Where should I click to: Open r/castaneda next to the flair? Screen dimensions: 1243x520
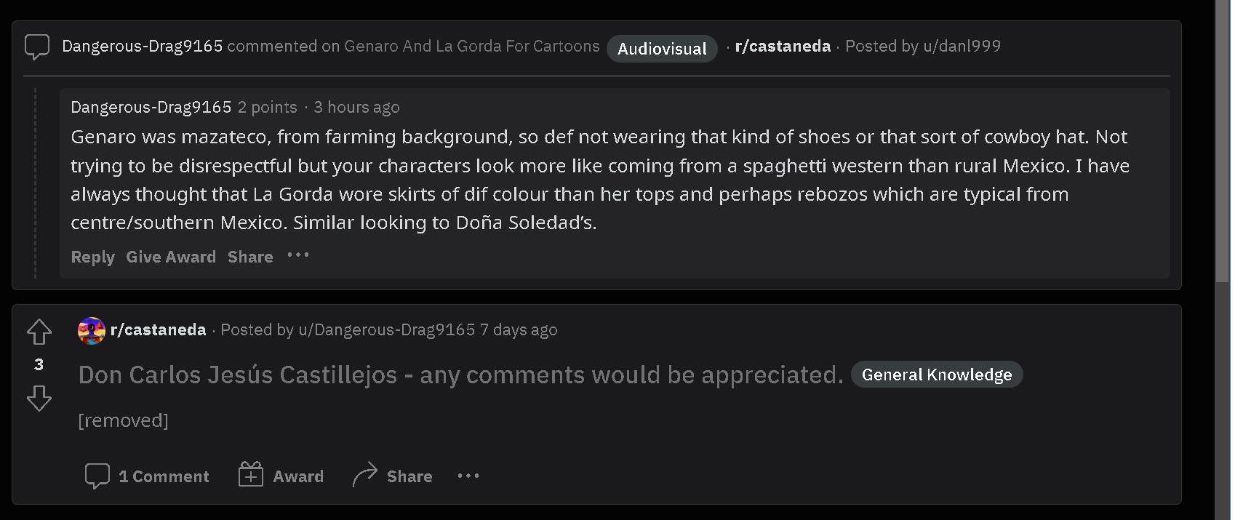coord(783,46)
